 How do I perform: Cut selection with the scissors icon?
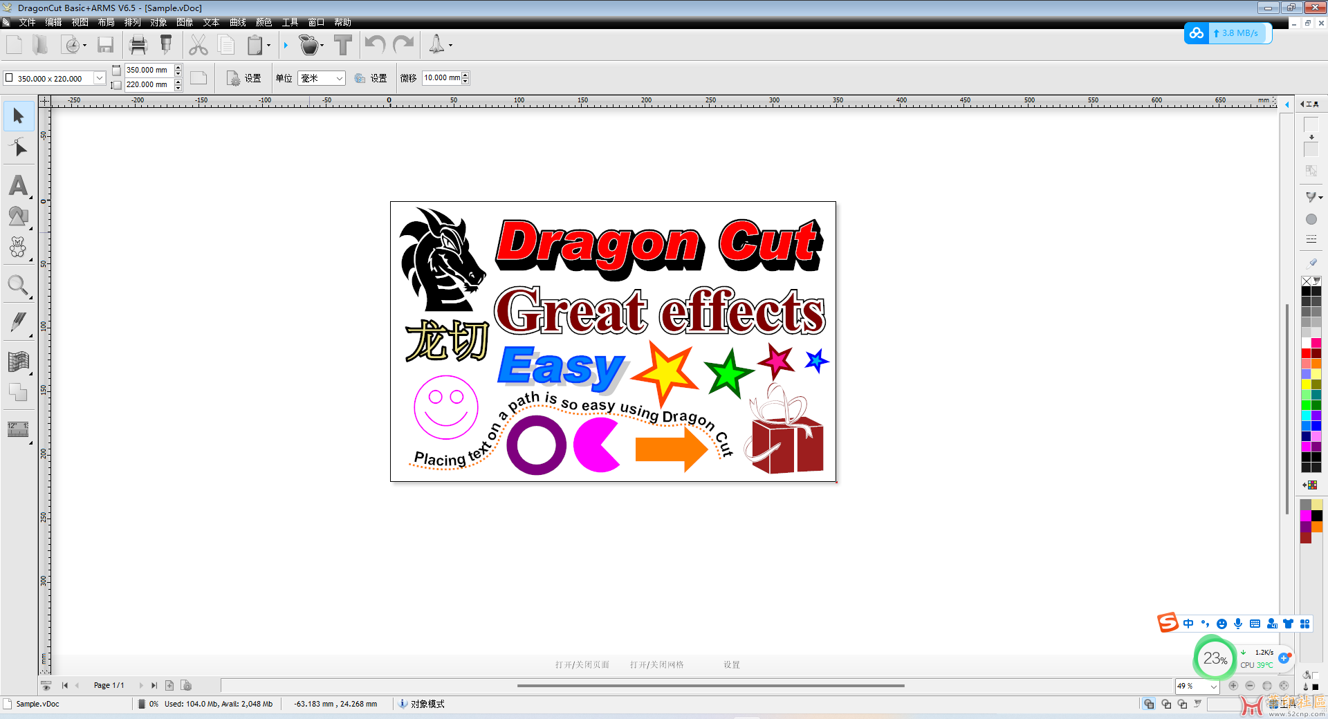point(199,46)
